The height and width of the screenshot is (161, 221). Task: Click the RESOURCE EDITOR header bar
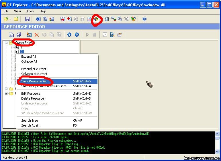click(110, 27)
